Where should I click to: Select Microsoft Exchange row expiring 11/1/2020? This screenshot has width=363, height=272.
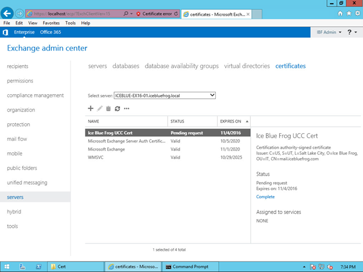pos(168,149)
